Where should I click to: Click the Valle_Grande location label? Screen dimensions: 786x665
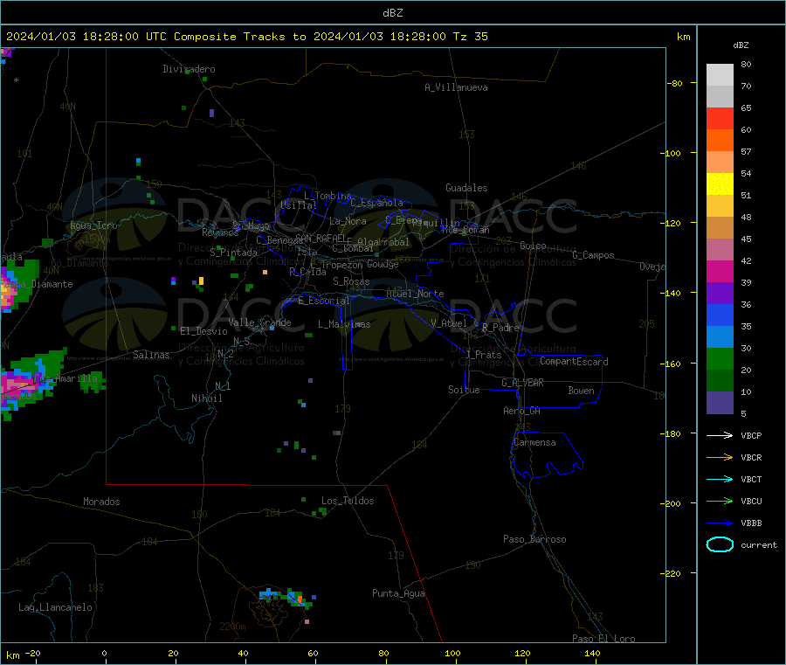click(259, 322)
